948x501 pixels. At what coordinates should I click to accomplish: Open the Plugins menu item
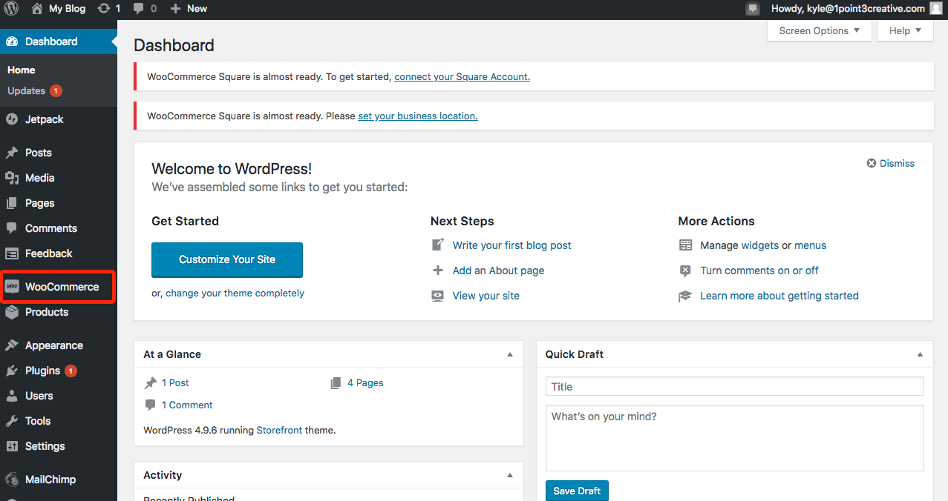click(42, 371)
